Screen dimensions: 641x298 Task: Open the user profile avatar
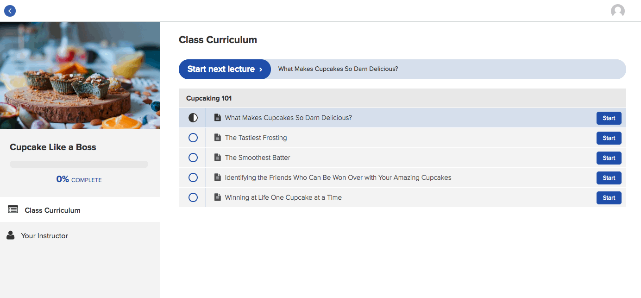pos(617,11)
